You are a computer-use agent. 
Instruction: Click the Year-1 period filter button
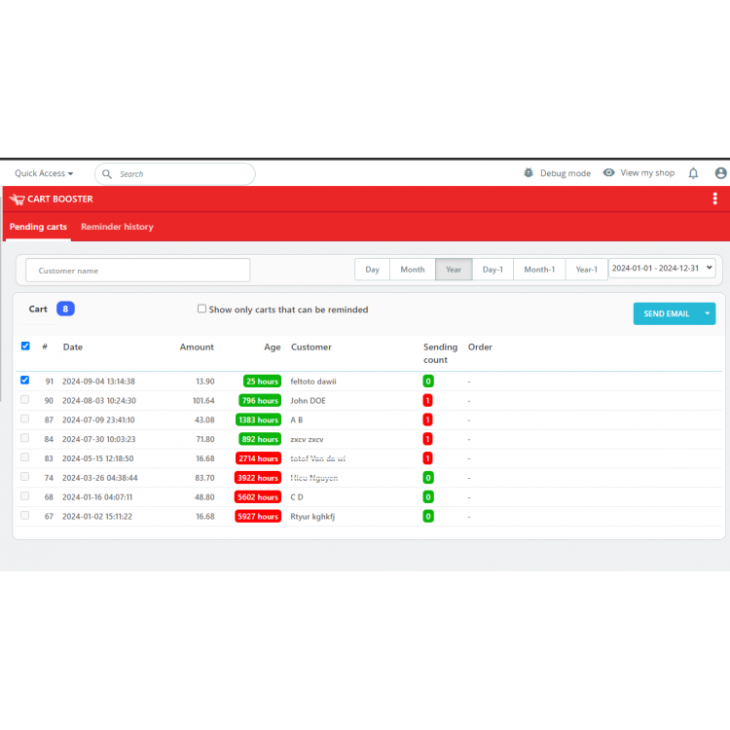coord(586,270)
